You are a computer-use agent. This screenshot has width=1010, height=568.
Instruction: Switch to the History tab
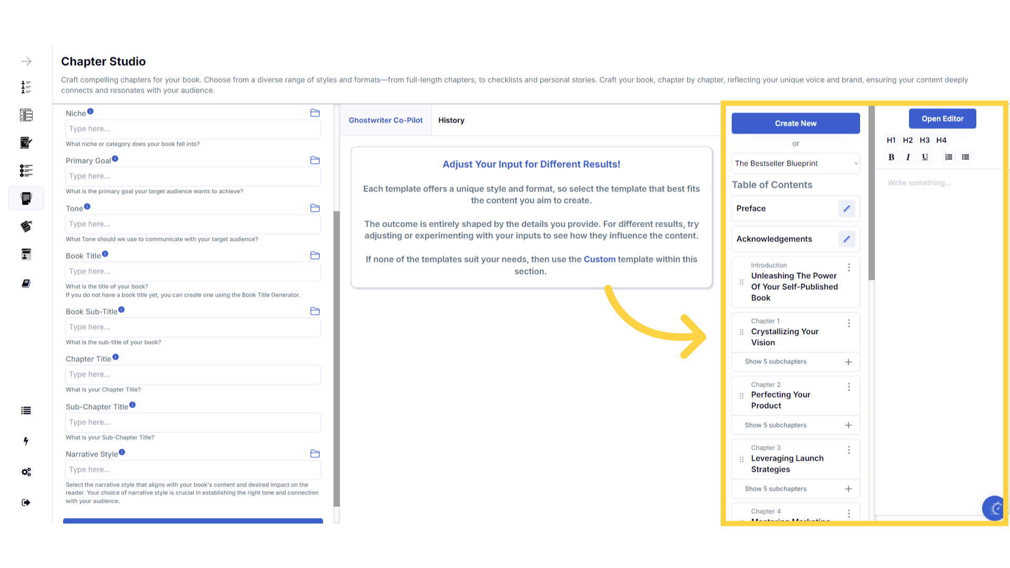pyautogui.click(x=451, y=120)
